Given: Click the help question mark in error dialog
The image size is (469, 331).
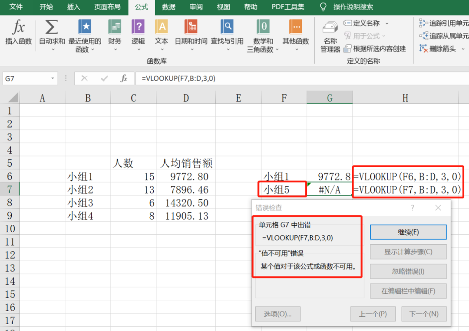Looking at the screenshot, I should click(x=413, y=208).
